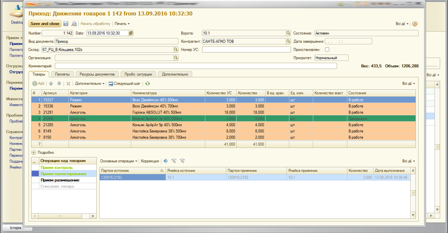
Task: Click the Save and close button
Action: (x=45, y=24)
